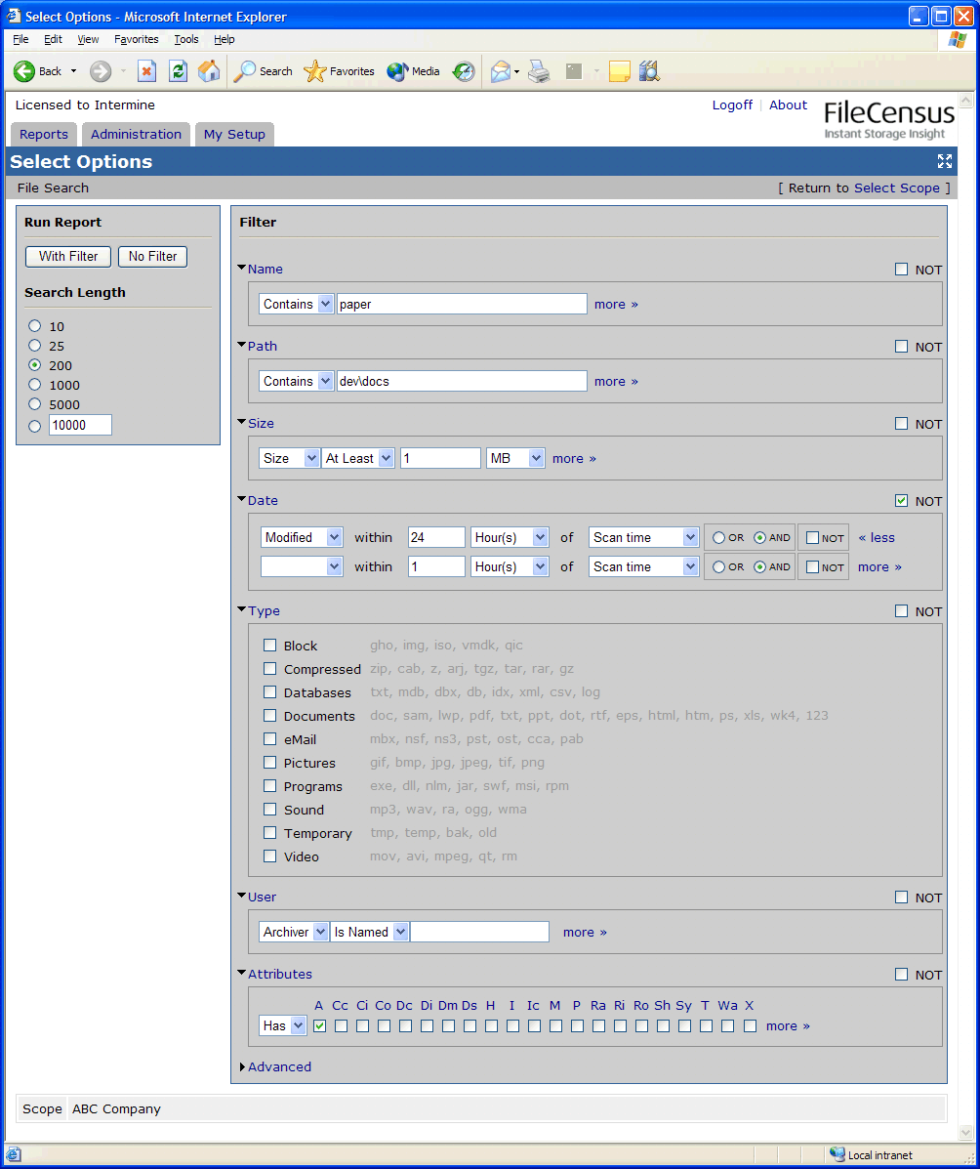This screenshot has width=980, height=1169.
Task: Click the Forward arrow icon
Action: (x=101, y=71)
